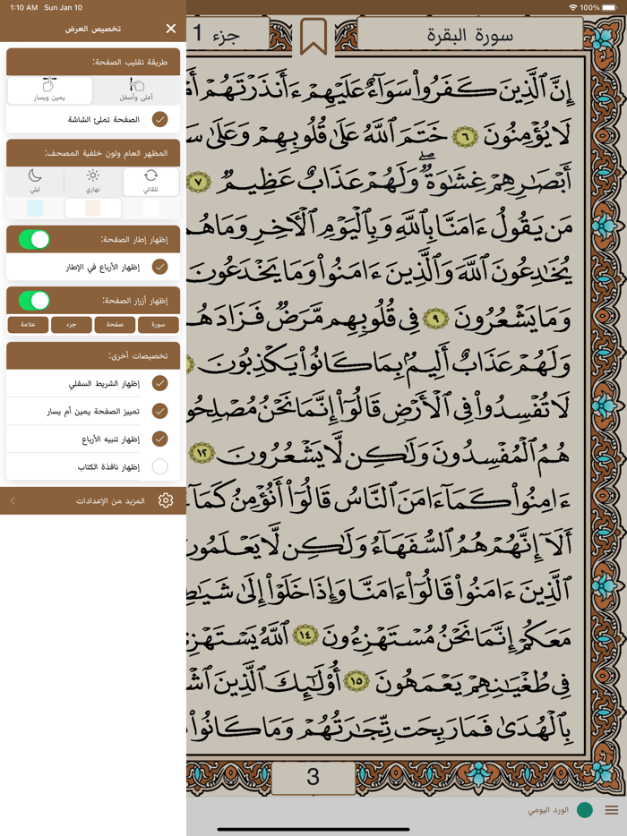
Task: Tap the تخصيص العرض panel title
Action: (93, 29)
